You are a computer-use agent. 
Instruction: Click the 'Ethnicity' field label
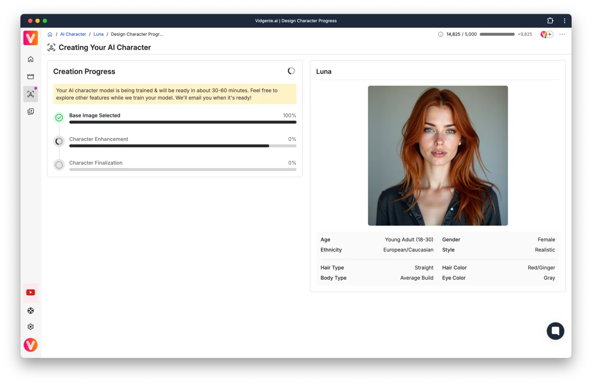click(x=331, y=250)
